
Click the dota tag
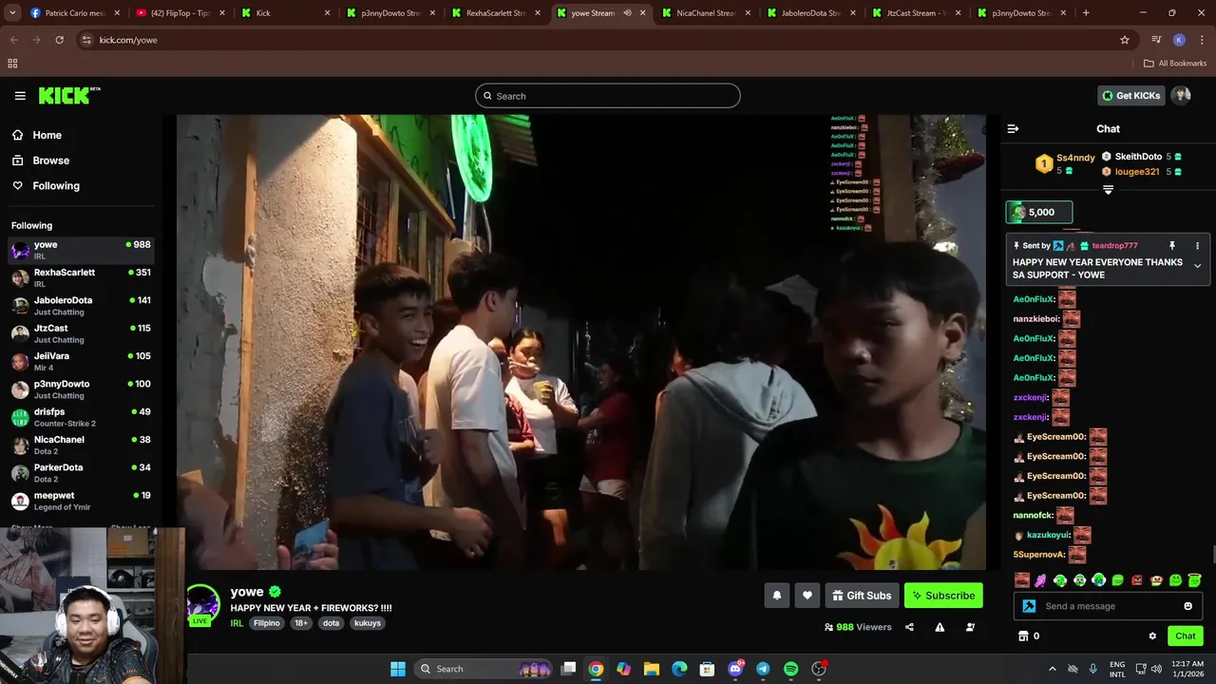tap(331, 623)
